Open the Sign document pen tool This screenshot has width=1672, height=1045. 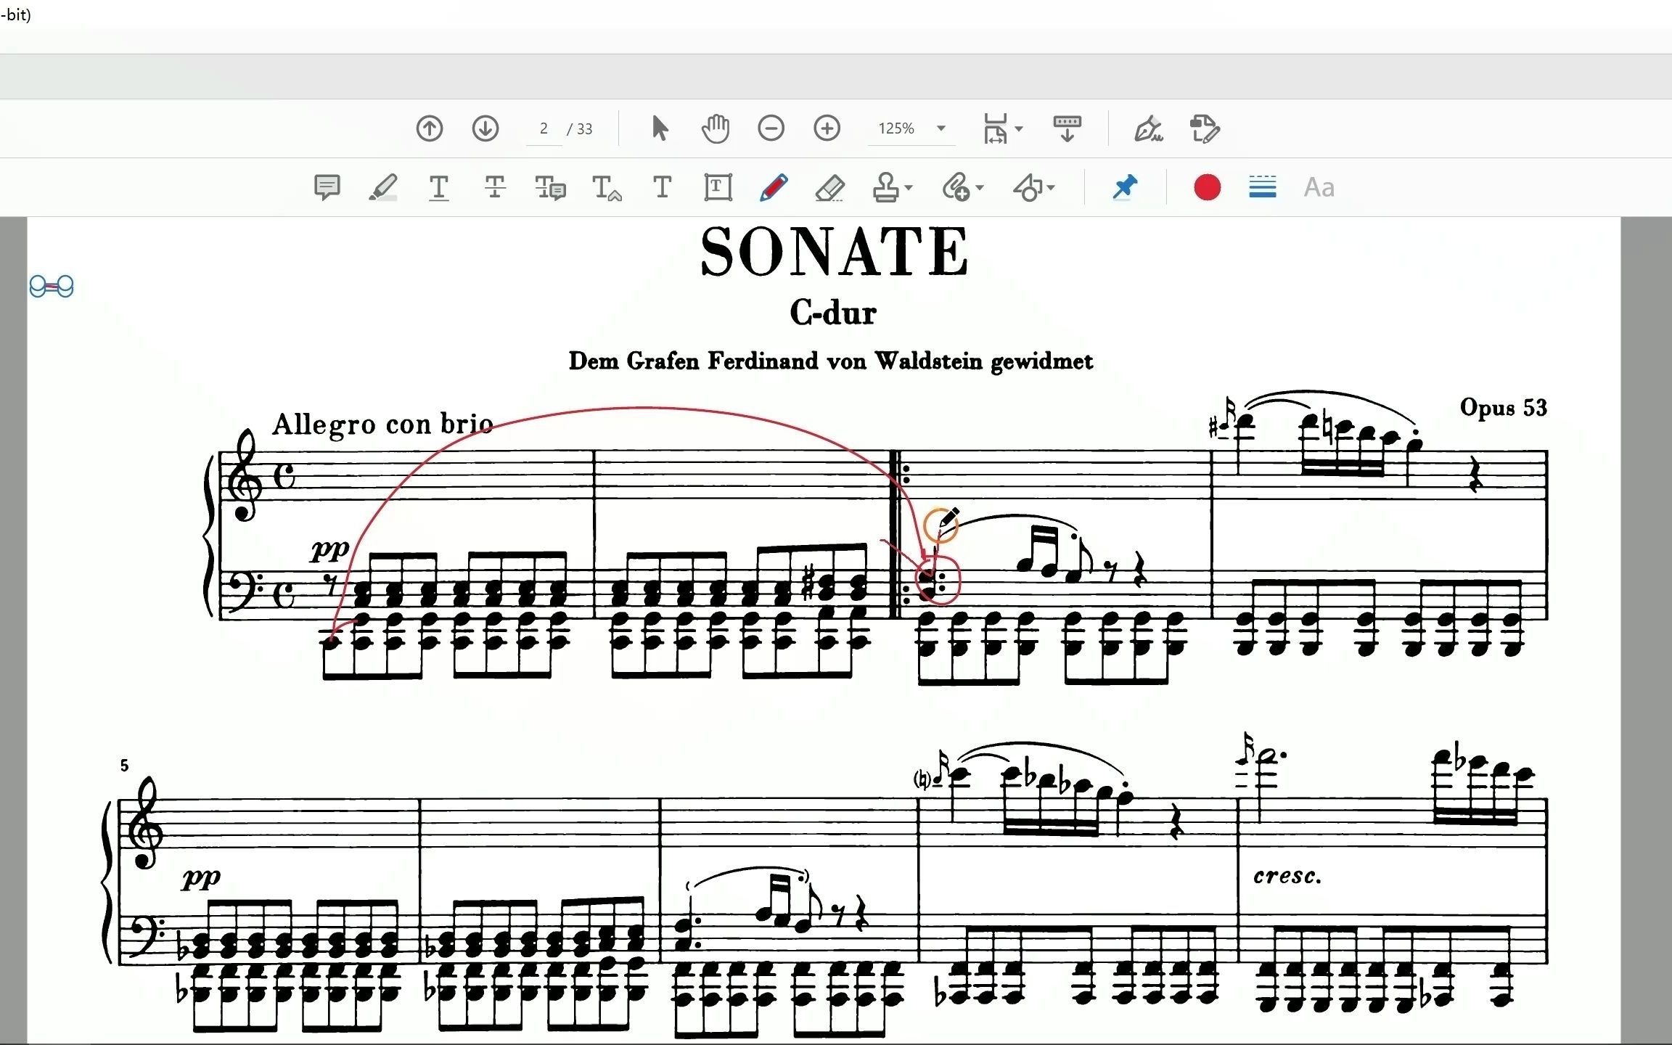(x=1148, y=128)
